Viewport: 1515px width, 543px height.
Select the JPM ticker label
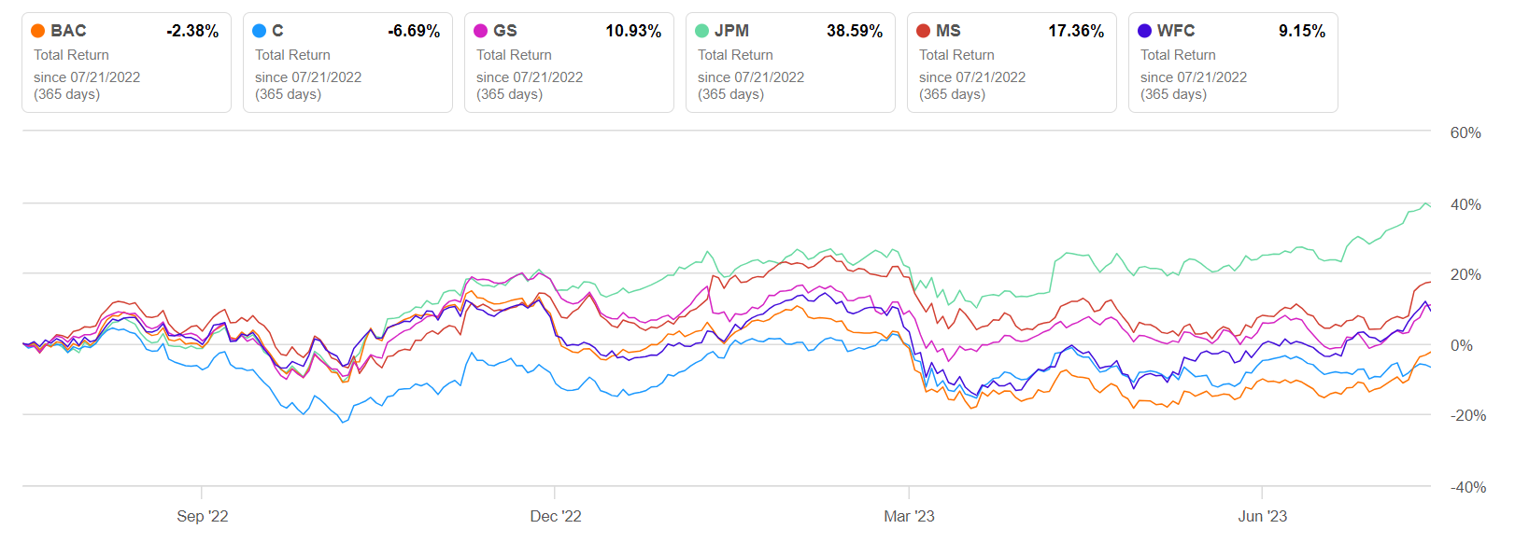click(x=731, y=31)
